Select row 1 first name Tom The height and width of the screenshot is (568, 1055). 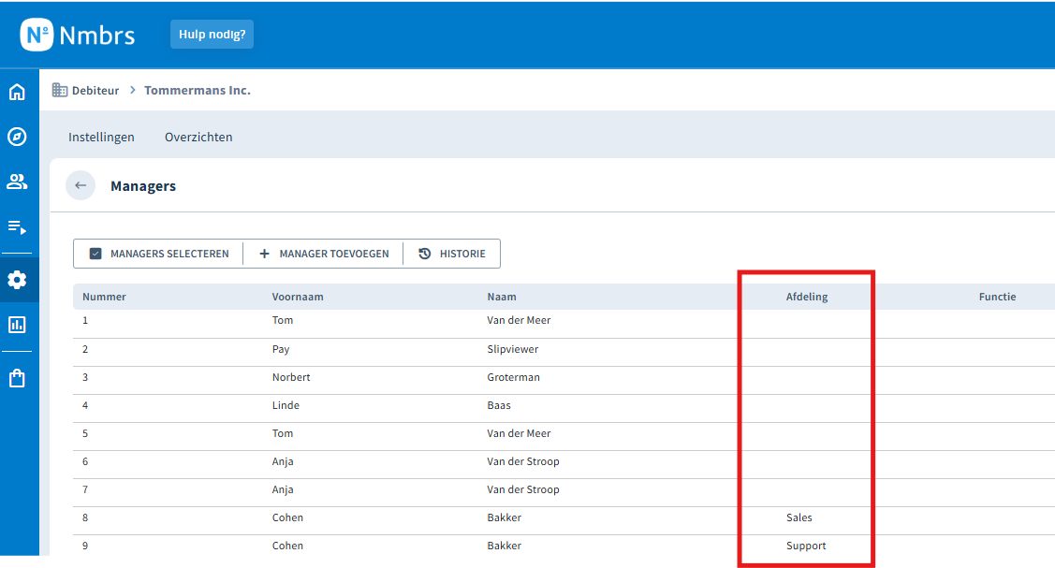point(283,320)
